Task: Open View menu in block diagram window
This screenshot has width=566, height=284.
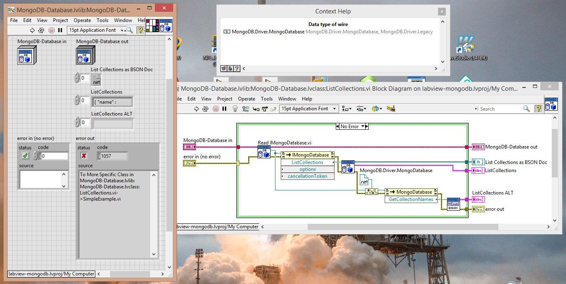Action: pyautogui.click(x=207, y=99)
